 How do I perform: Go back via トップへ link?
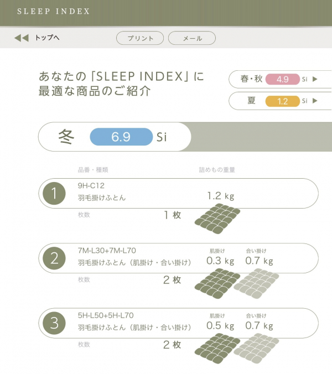pos(47,38)
